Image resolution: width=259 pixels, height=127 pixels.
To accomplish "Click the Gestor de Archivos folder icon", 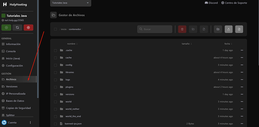I will (x=53, y=15).
